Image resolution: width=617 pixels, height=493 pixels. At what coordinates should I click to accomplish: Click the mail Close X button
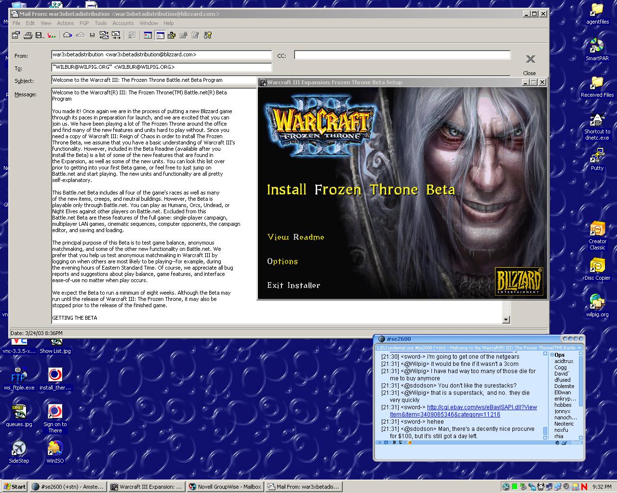530,64
